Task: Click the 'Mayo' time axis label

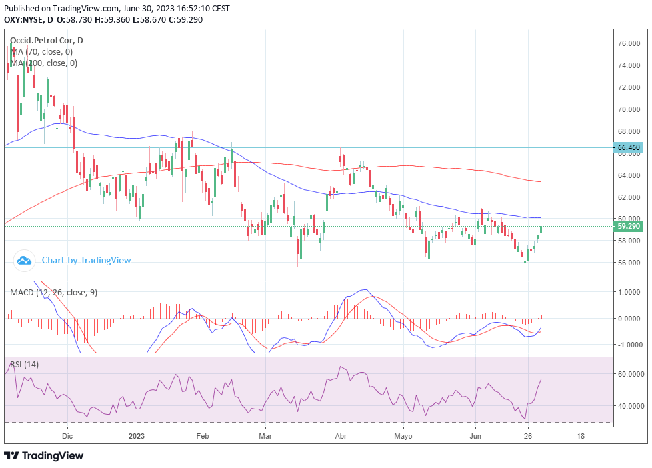Action: click(403, 436)
